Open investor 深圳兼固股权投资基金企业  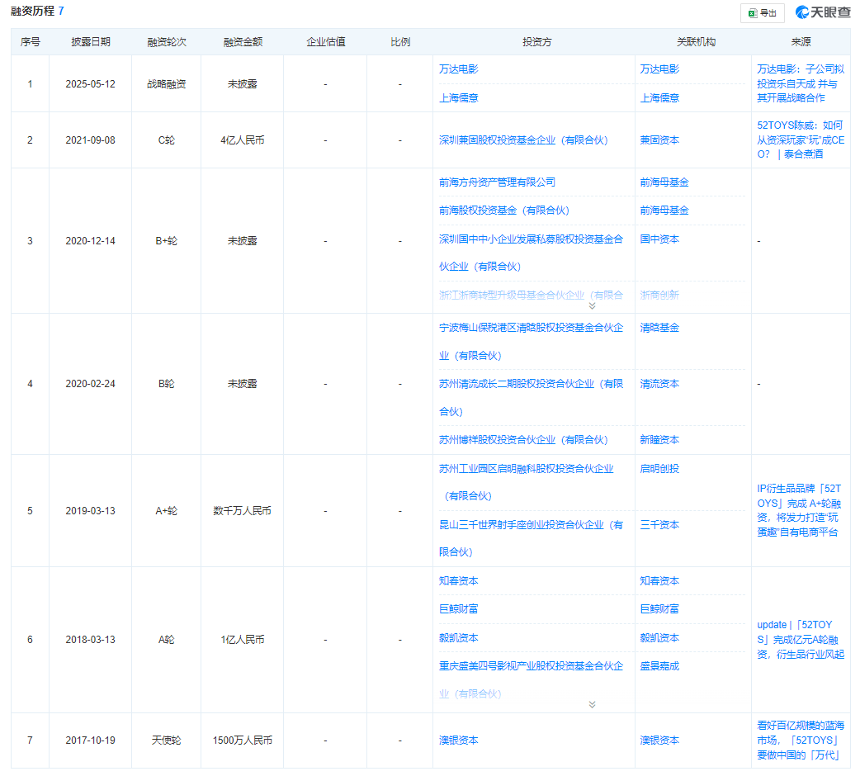pos(523,140)
